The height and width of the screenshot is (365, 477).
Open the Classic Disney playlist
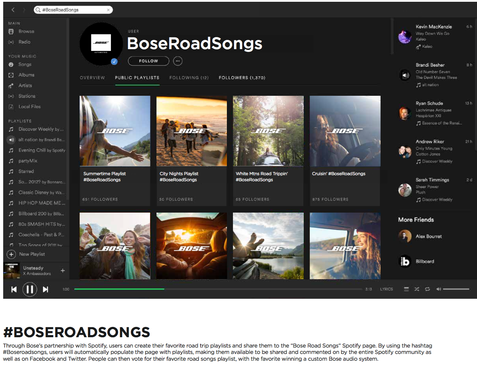(x=41, y=193)
